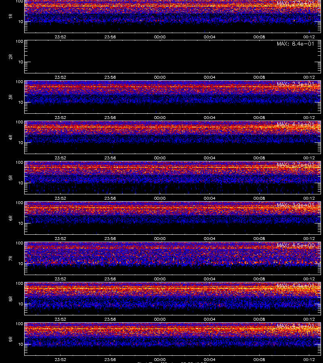Select the MAX: 2.3e+01 readout
The image size is (323, 363).
tap(296, 84)
